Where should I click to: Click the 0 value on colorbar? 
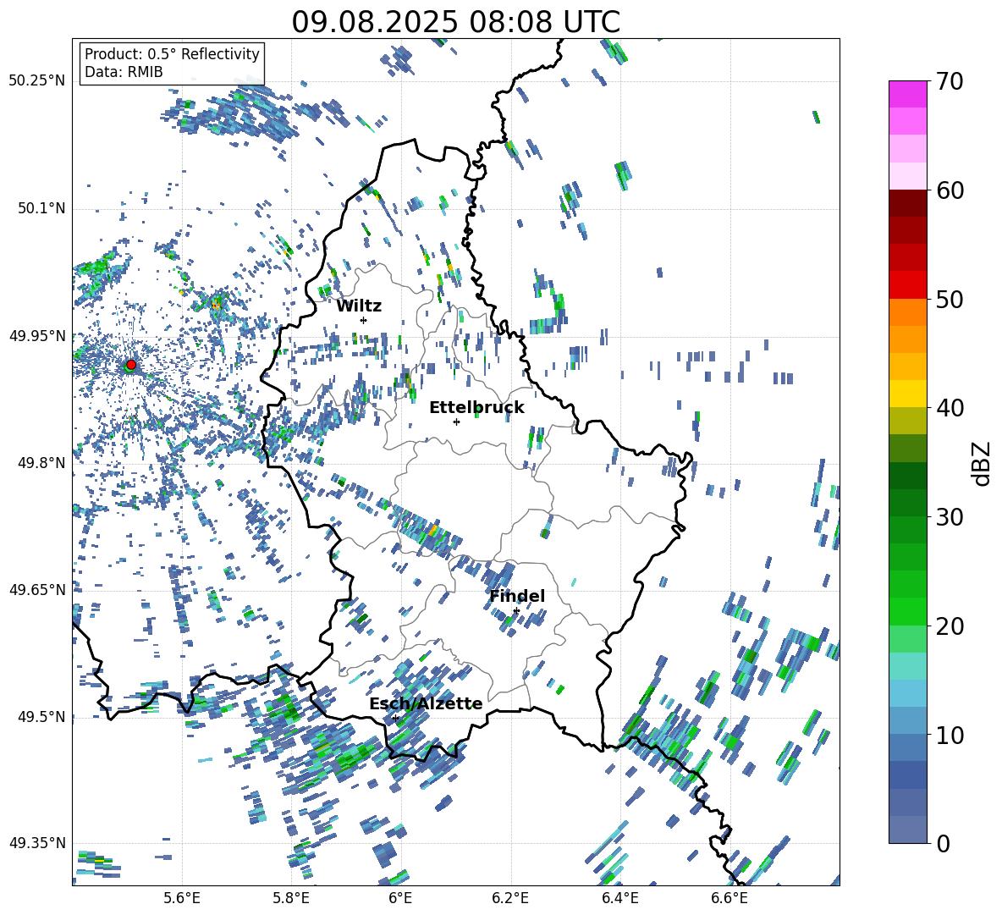pyautogui.click(x=942, y=843)
